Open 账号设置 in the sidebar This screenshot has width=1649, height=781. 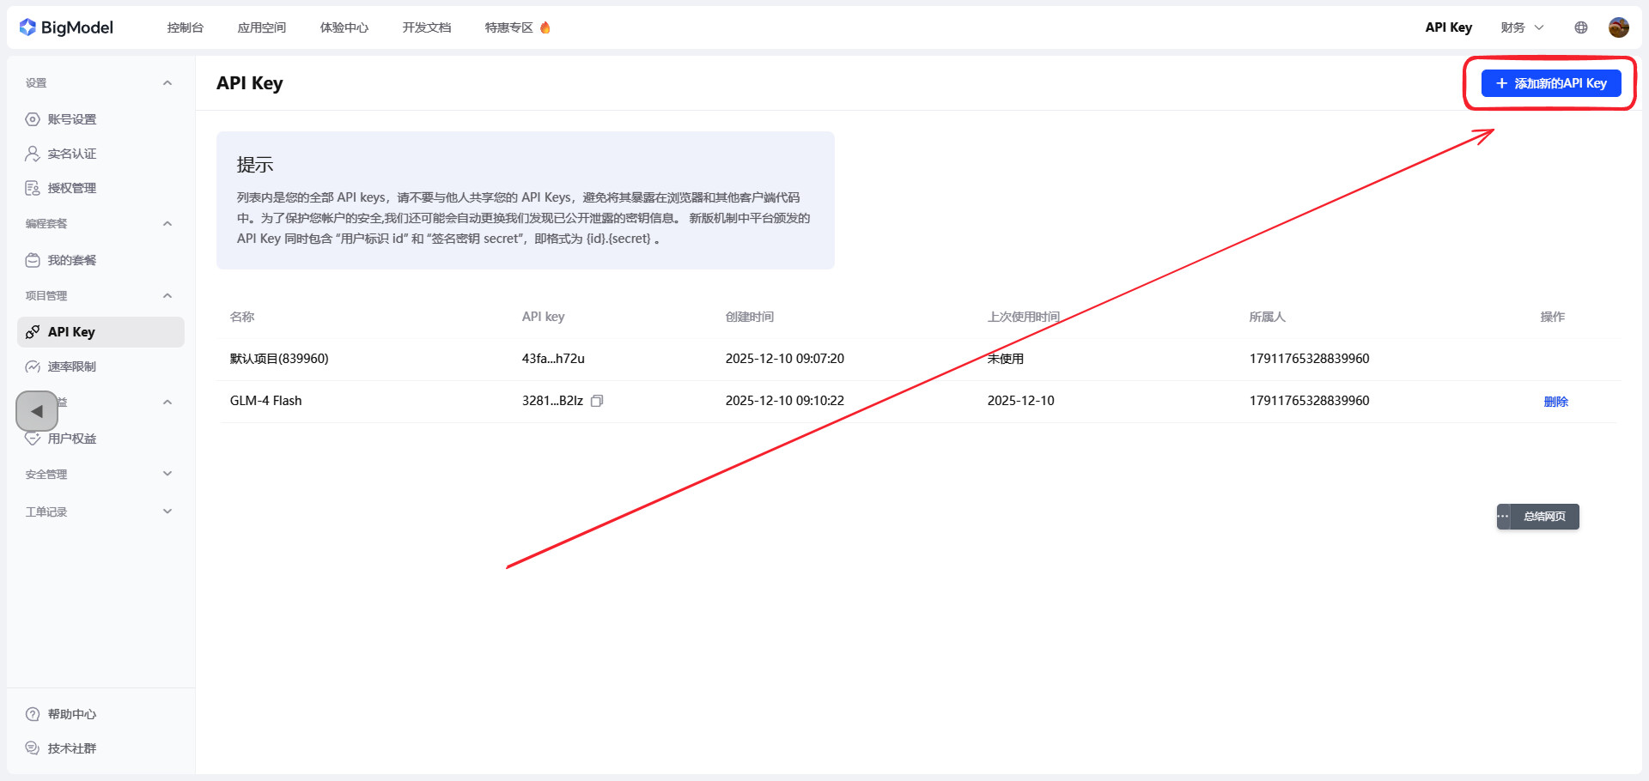71,119
